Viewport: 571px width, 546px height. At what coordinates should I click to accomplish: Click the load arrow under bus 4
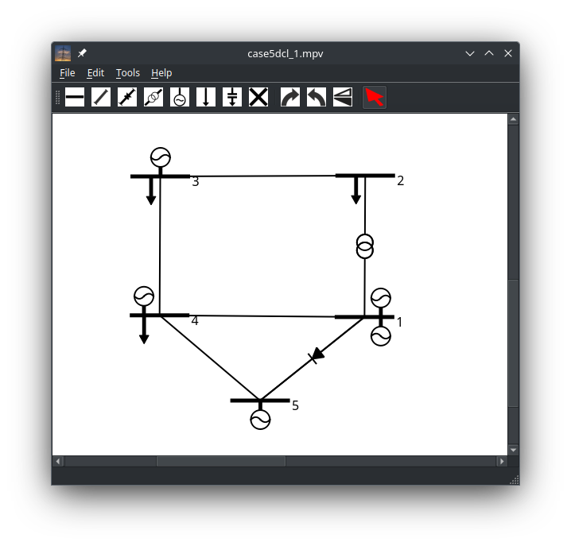tap(144, 331)
